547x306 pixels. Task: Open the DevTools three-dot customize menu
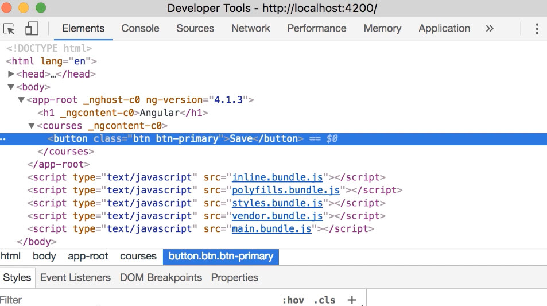coord(537,29)
